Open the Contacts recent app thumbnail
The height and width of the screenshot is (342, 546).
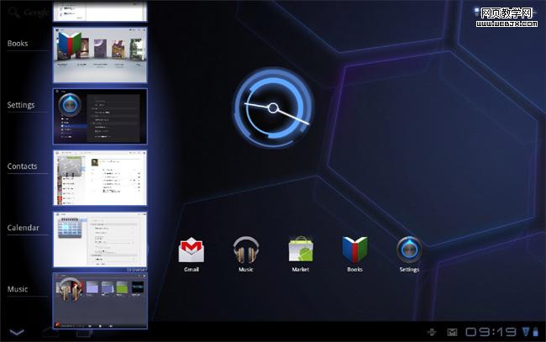(100, 177)
